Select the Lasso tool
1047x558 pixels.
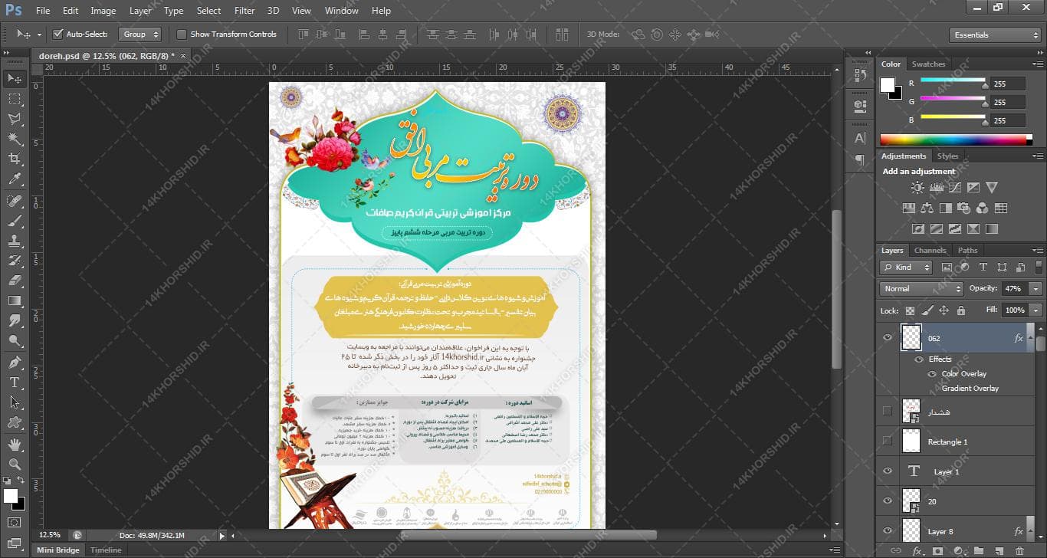(x=15, y=119)
